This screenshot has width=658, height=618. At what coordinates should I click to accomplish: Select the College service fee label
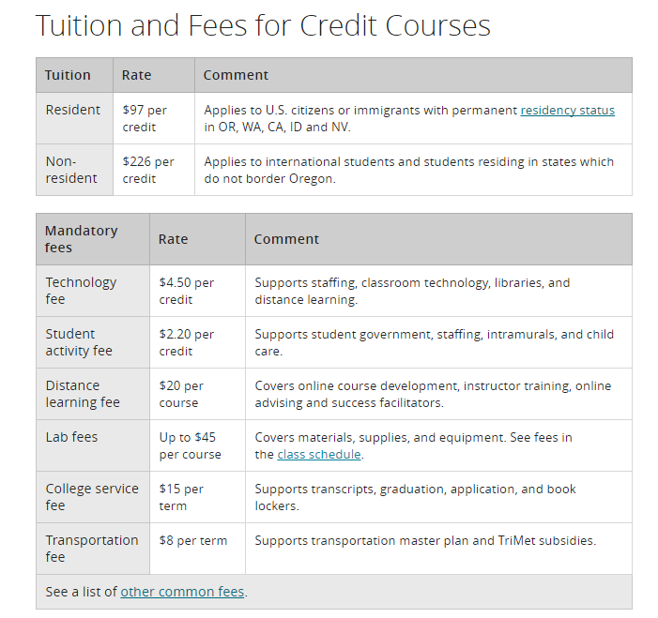[92, 497]
